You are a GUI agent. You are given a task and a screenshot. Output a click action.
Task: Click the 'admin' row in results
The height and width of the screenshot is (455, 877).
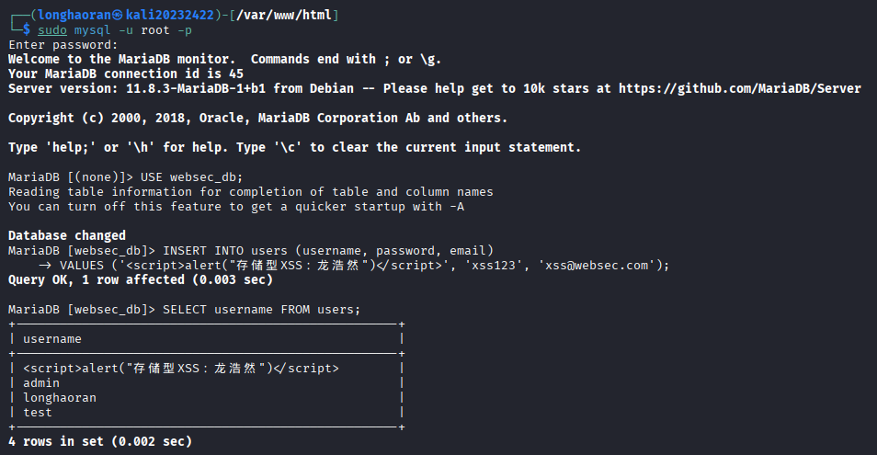coord(41,383)
